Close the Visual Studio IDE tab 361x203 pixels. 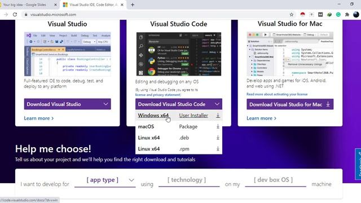(x=122, y=5)
